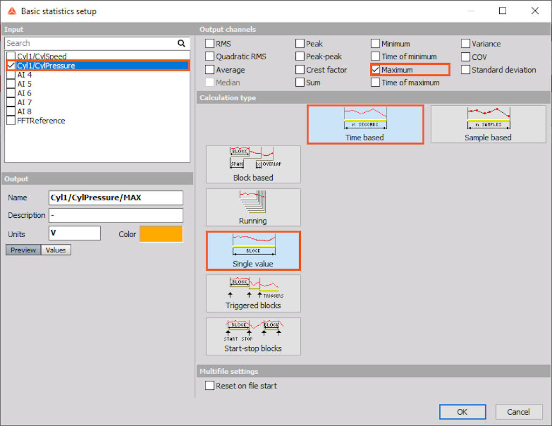The width and height of the screenshot is (552, 426).
Task: Click the application logo in title bar
Action: coord(12,11)
